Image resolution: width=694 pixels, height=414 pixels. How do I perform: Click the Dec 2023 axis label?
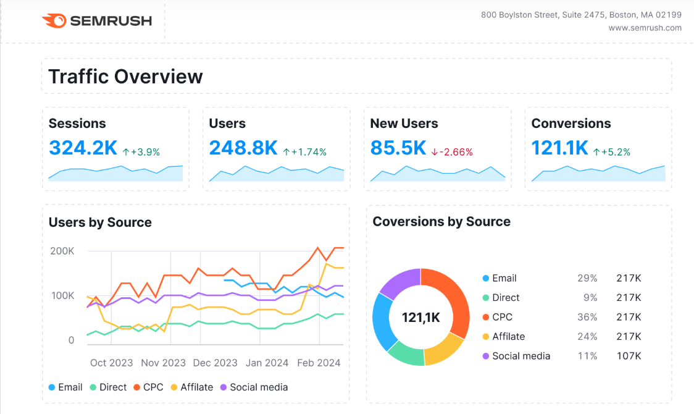(215, 363)
